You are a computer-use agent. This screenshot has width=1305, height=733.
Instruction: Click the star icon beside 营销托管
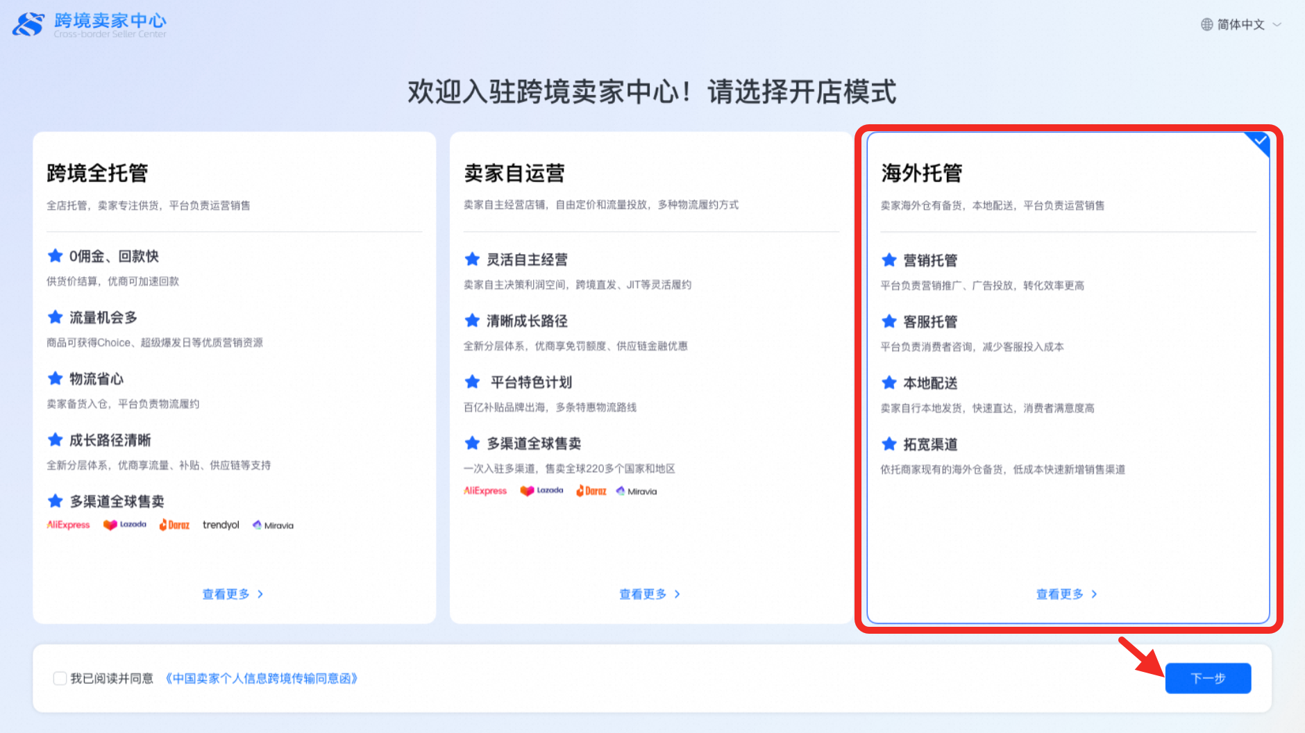889,260
